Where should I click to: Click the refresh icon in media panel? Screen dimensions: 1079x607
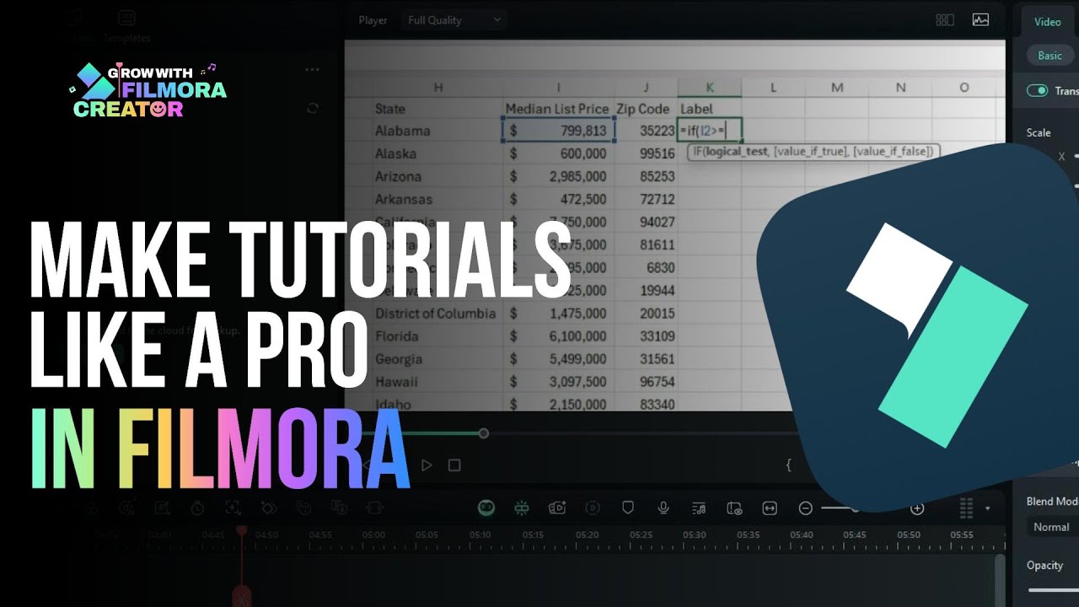point(313,108)
